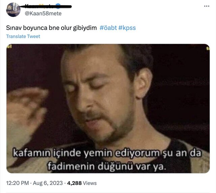Click the tweet text starting with Sınav boyunca
Screen dimensions: 216x193
(51, 28)
